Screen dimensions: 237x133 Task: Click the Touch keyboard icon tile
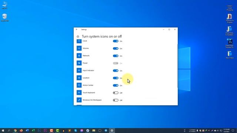(79, 93)
